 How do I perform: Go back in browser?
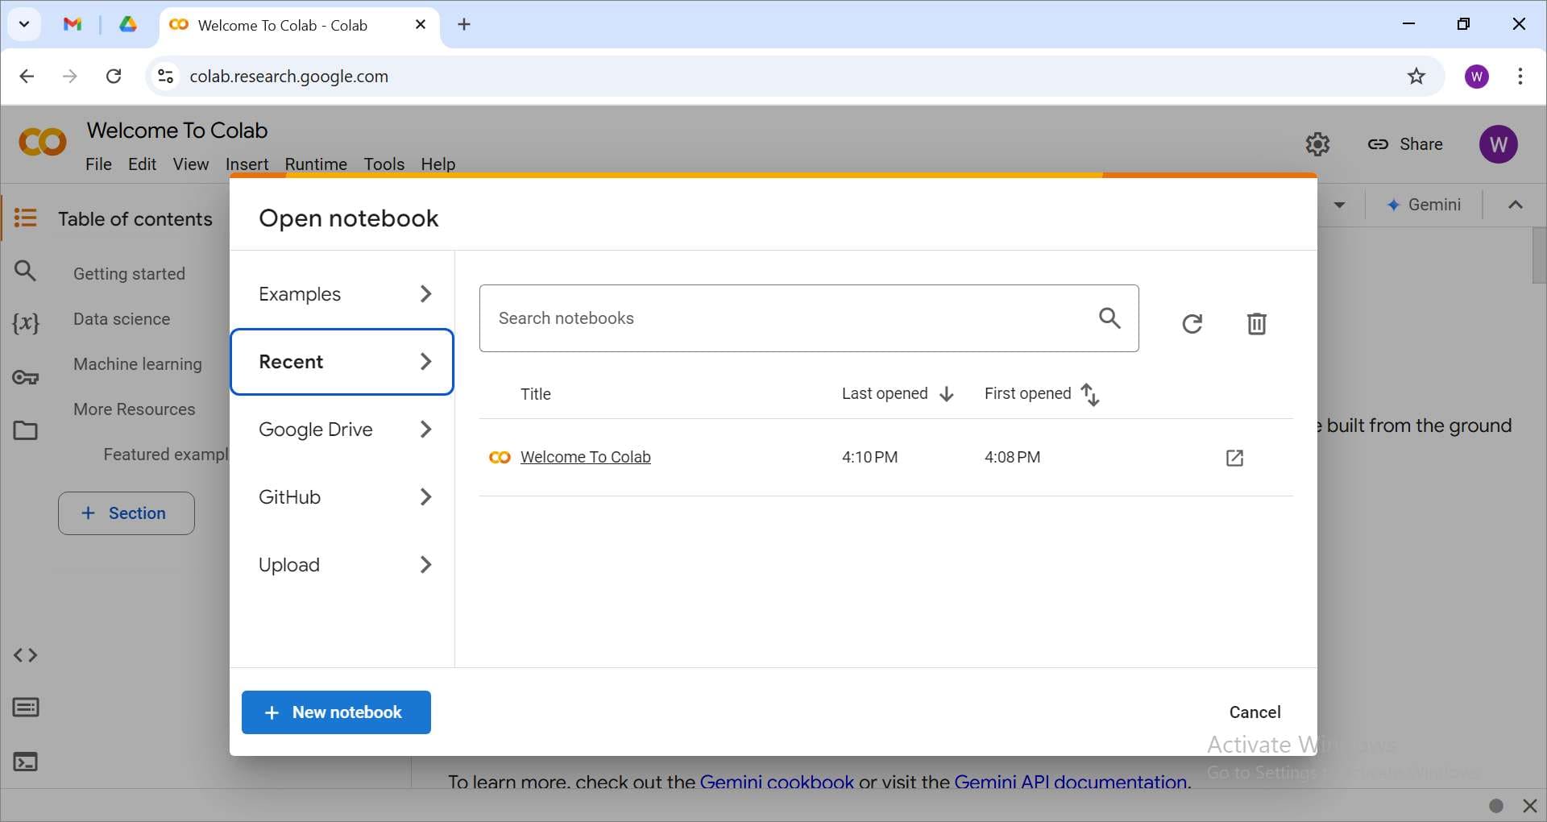pos(27,76)
